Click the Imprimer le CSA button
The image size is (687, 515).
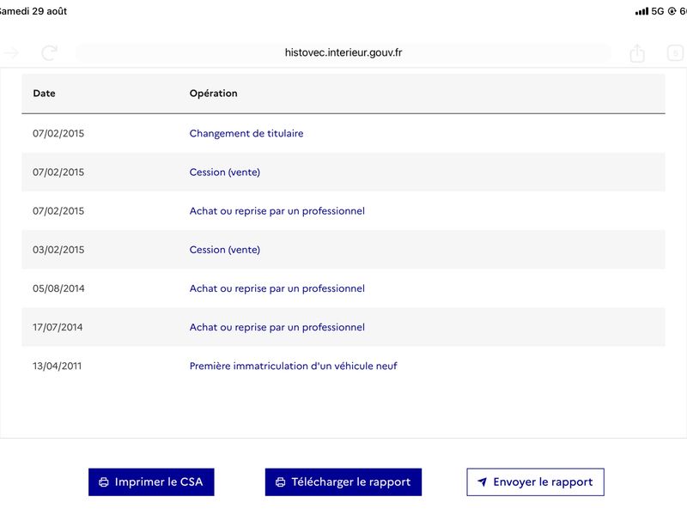[x=151, y=482]
